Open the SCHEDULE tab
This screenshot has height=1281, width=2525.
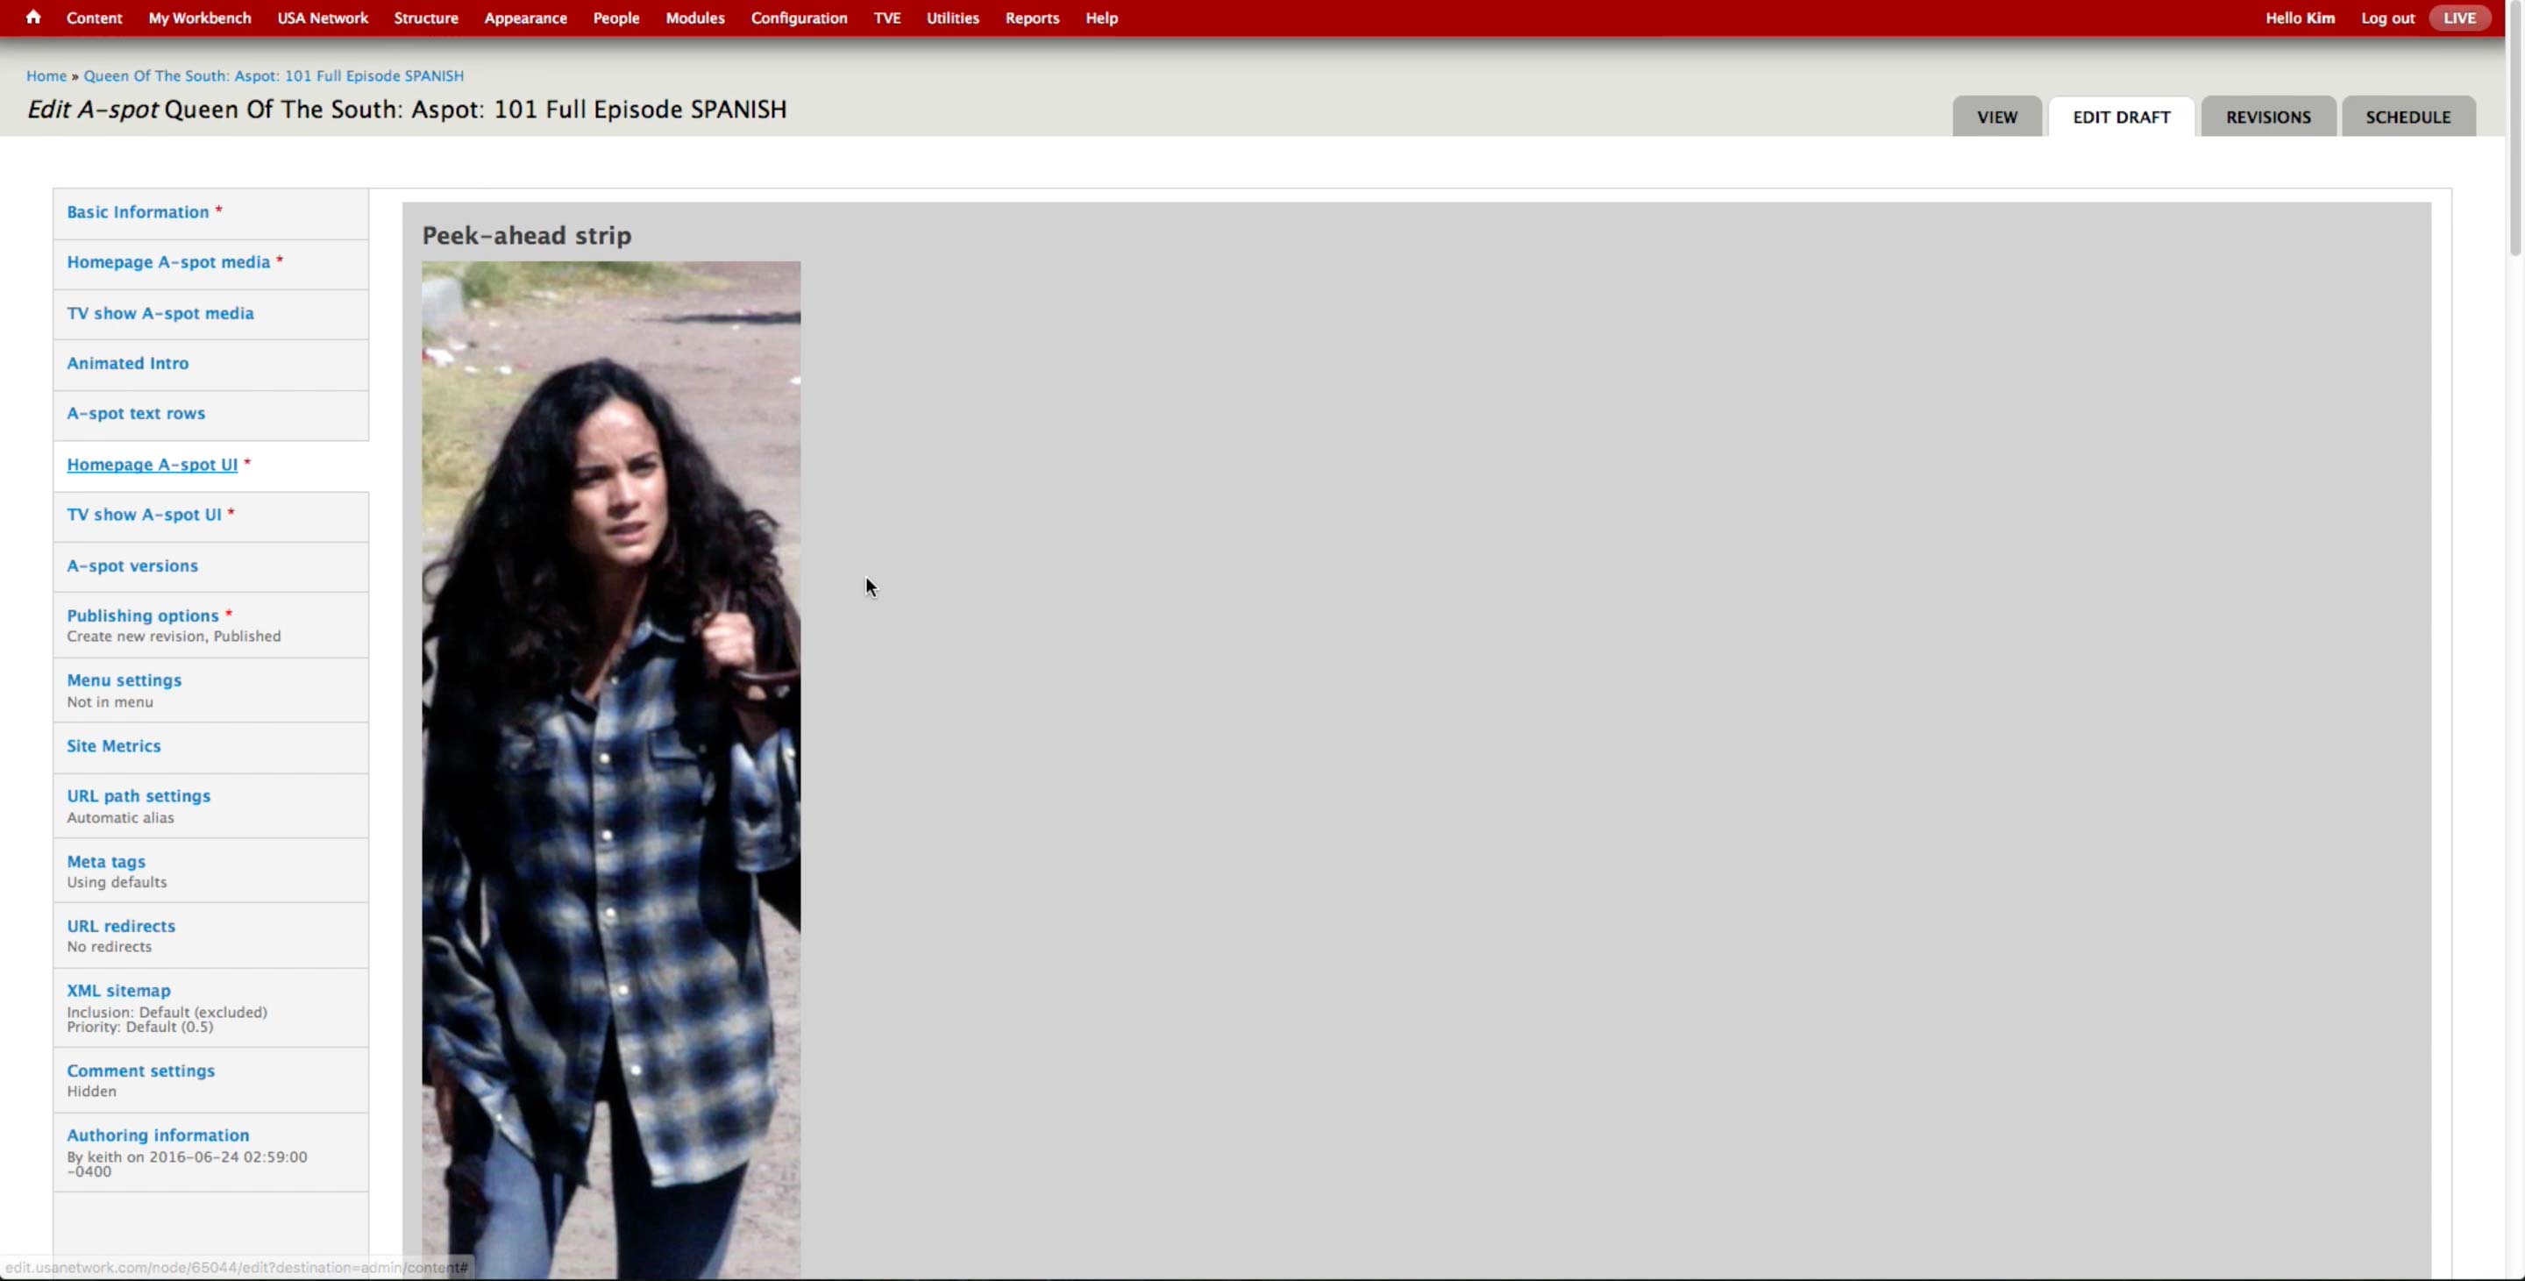pos(2408,117)
